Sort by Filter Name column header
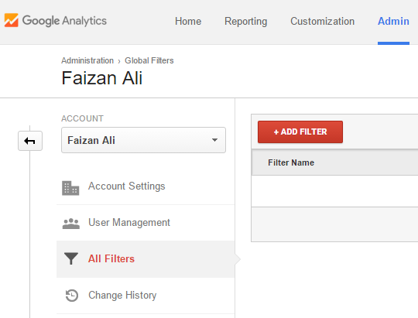 pyautogui.click(x=291, y=162)
